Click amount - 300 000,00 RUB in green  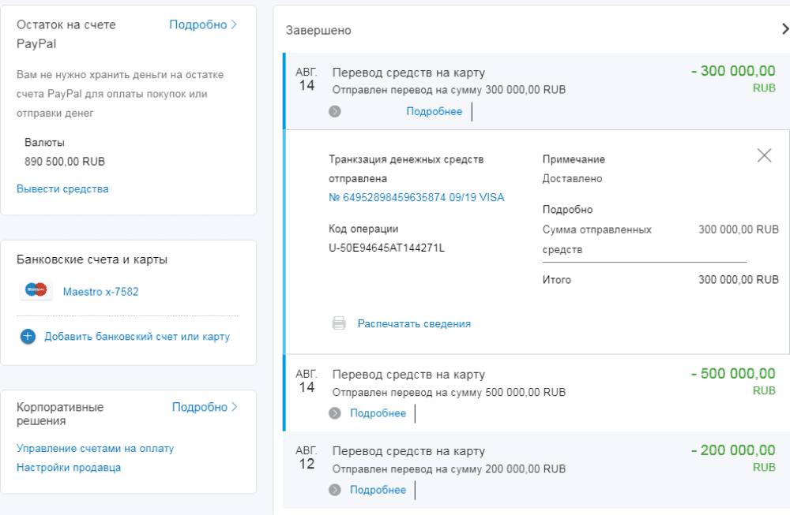tap(733, 78)
